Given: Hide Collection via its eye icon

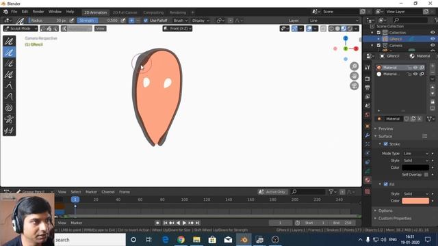Looking at the screenshot, I should (x=433, y=33).
